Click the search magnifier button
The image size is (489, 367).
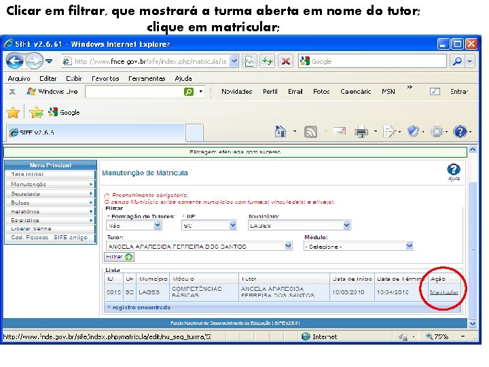(x=457, y=61)
